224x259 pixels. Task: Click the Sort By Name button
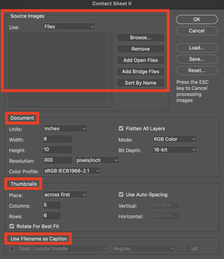pos(141,83)
